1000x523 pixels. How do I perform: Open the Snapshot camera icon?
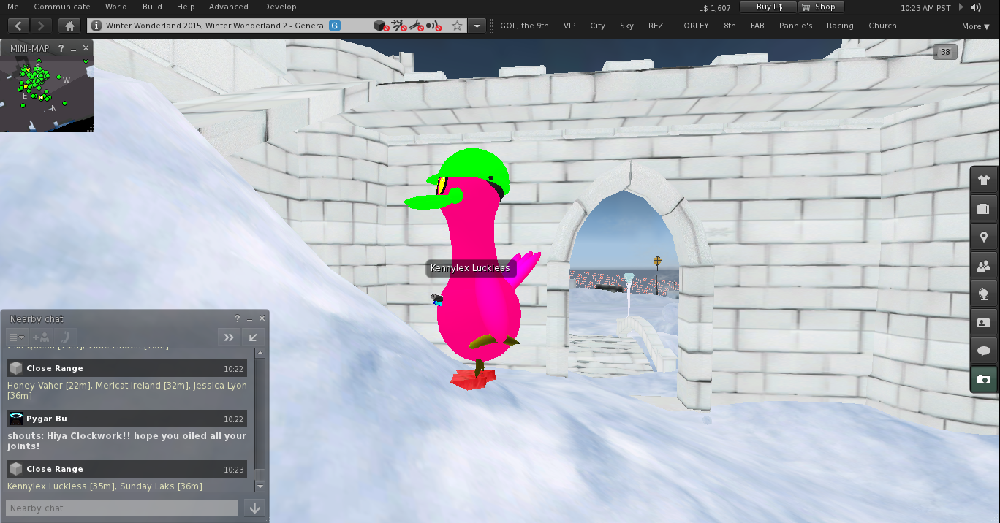(x=983, y=380)
